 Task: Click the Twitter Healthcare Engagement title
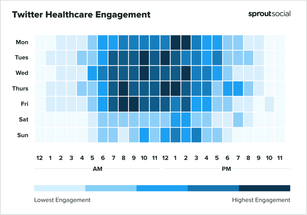click(81, 14)
